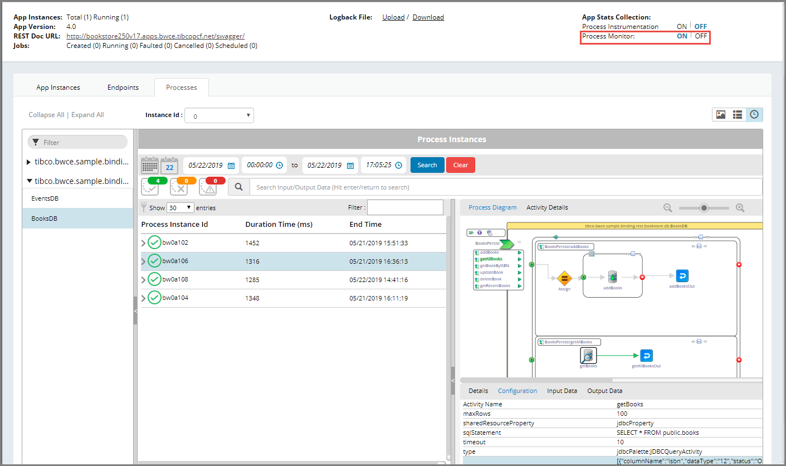
Task: Expand the bw0a102 process instance row
Action: click(x=144, y=243)
